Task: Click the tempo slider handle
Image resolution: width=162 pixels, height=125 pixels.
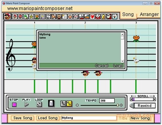Action: [x=118, y=105]
